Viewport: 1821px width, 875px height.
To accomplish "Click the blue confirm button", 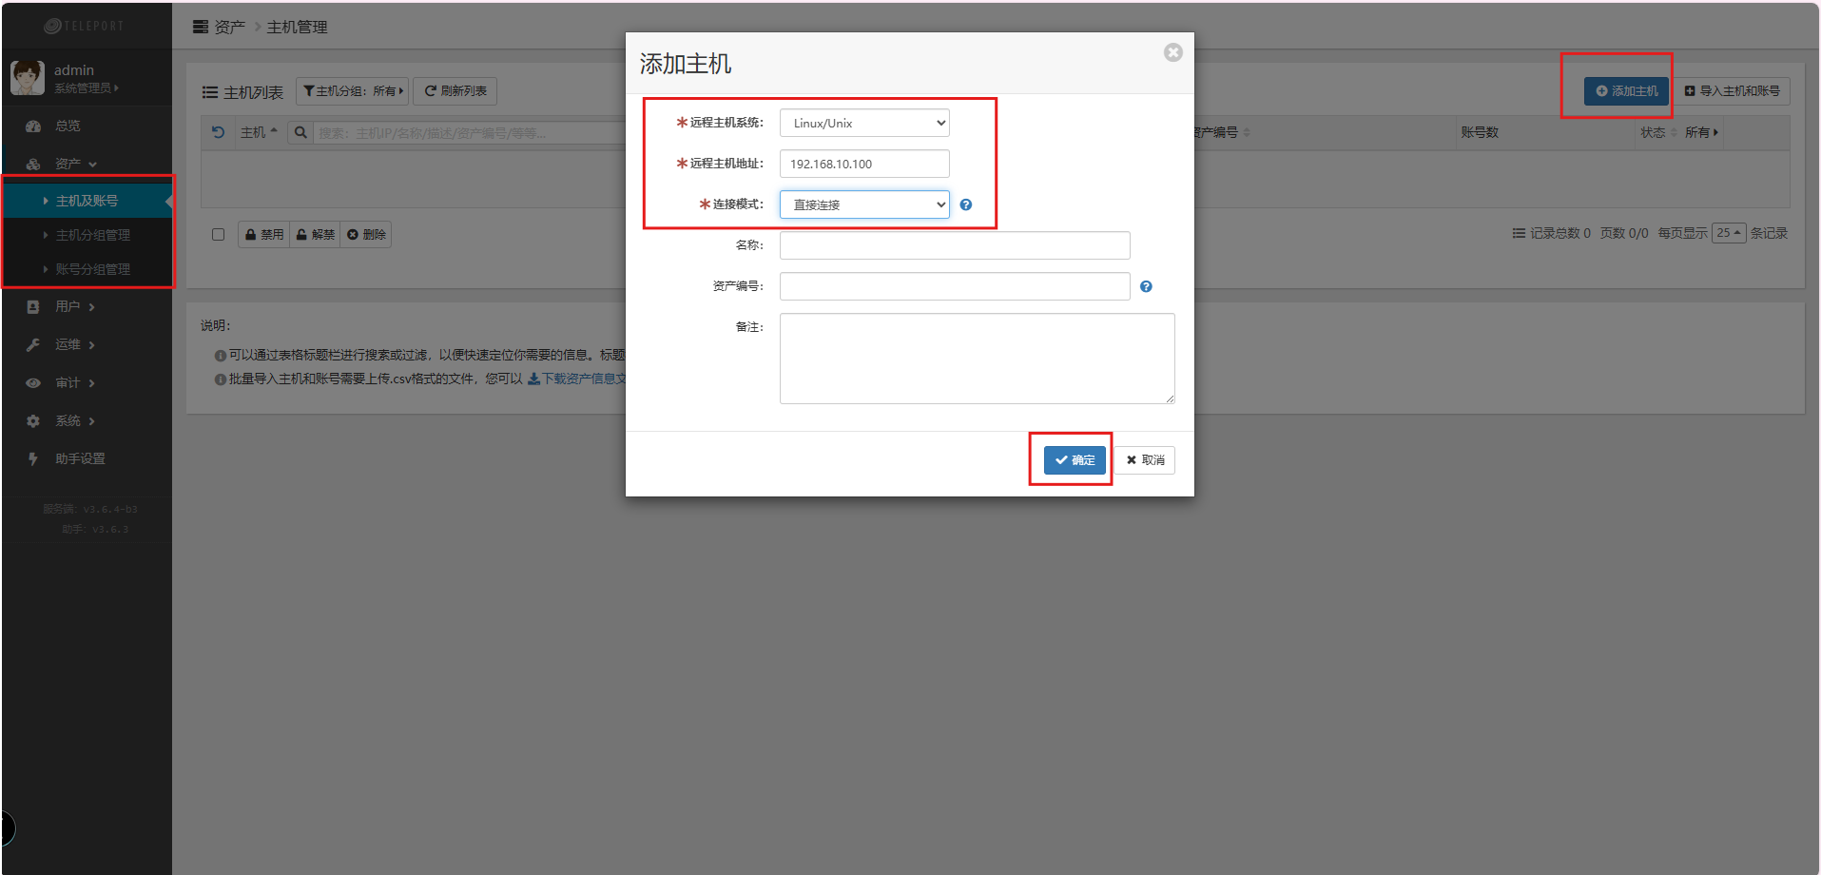I will coord(1075,460).
